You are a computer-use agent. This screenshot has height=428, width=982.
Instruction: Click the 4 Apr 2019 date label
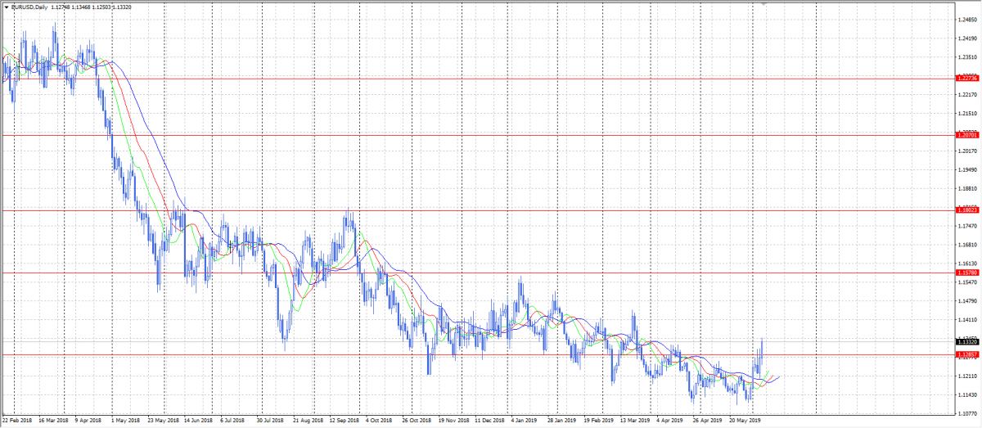[669, 421]
